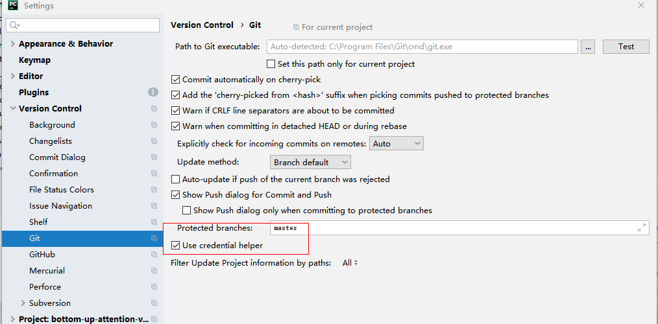The image size is (658, 324).
Task: Open the incoming commits check Auto dropdown
Action: tap(396, 143)
